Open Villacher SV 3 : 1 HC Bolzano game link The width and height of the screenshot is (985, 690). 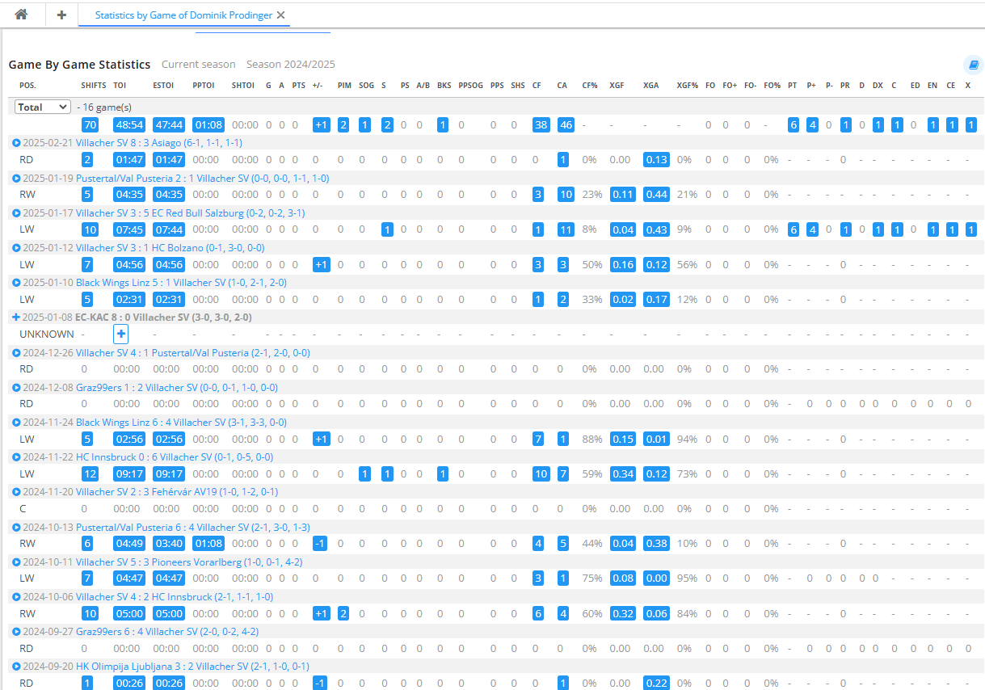[x=170, y=248]
